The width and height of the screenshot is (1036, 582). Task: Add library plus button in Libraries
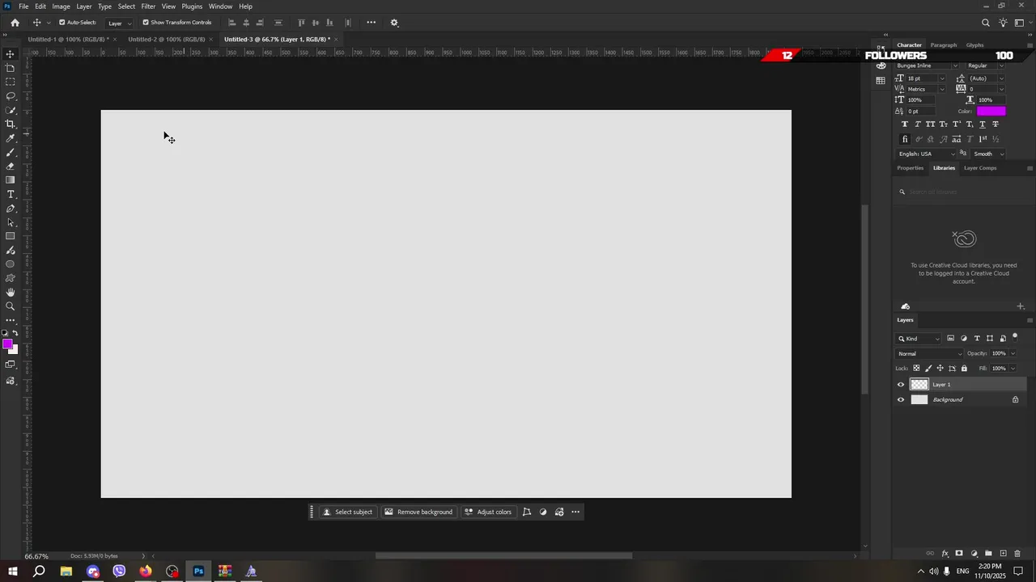point(1021,306)
